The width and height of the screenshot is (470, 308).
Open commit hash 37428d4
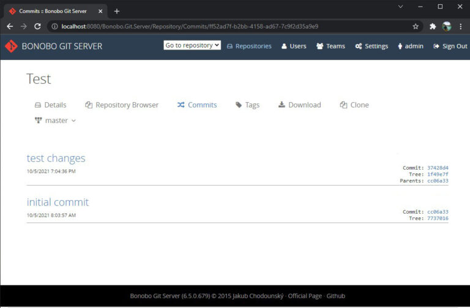[x=438, y=168]
